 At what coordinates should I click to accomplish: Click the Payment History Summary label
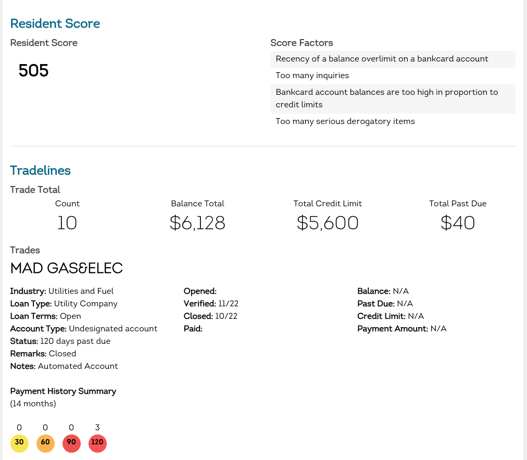click(x=63, y=391)
